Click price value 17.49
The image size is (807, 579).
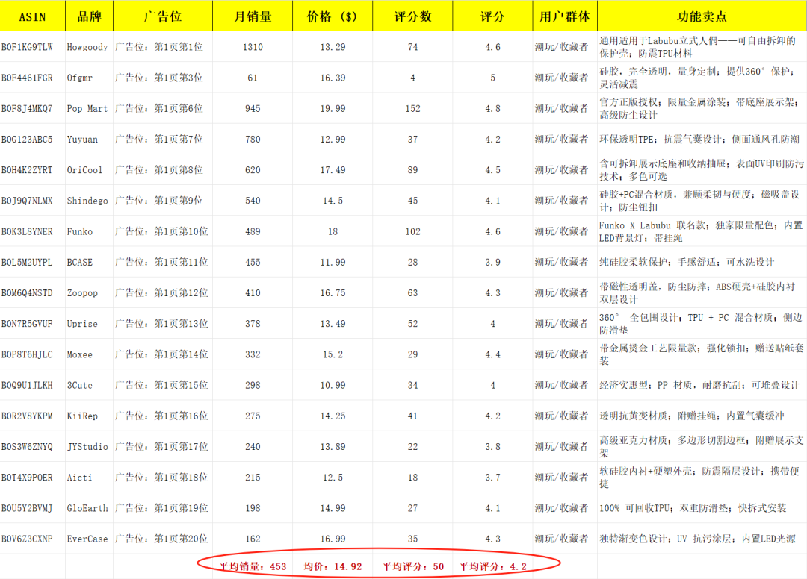tap(333, 170)
